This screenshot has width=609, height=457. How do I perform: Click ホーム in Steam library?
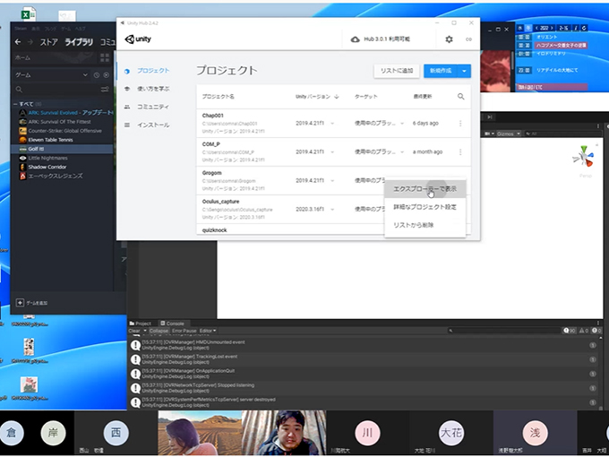click(22, 57)
